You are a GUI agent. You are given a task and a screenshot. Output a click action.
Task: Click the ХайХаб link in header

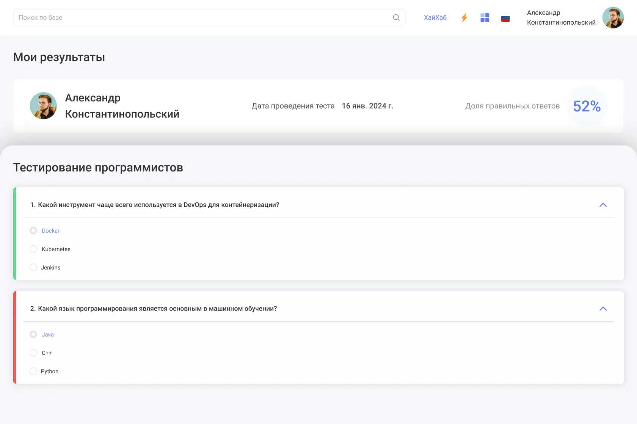[x=435, y=18]
